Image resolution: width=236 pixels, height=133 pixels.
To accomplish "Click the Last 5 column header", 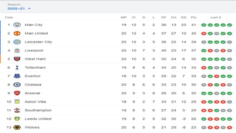I will (216, 17).
